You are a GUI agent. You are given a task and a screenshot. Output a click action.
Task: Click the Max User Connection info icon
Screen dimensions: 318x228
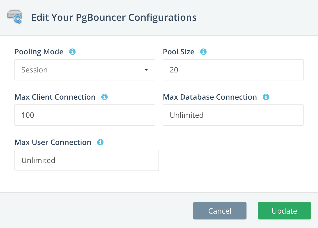(x=100, y=142)
